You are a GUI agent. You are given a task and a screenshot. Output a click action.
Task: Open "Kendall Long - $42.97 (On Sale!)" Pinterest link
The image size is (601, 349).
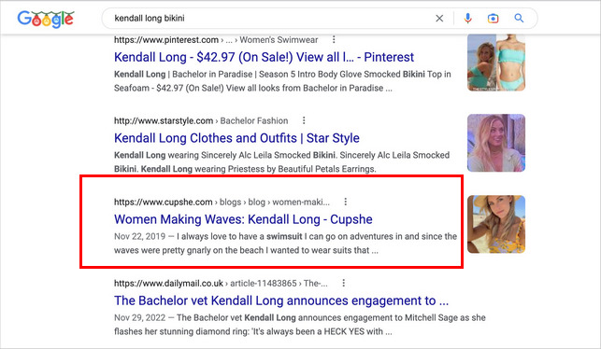(x=264, y=57)
